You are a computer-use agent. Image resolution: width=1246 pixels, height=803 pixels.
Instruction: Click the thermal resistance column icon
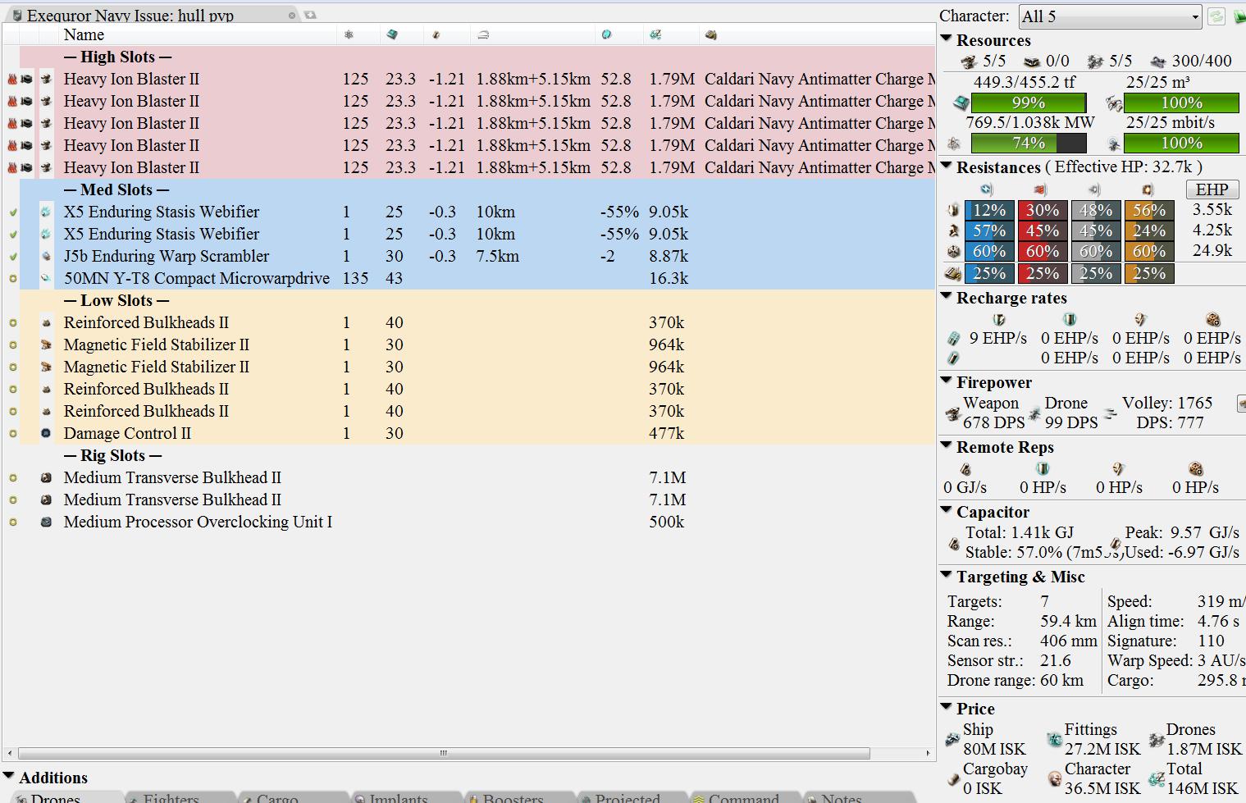(x=1041, y=189)
